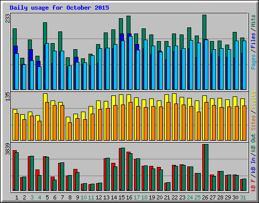Select day label '2' on the x-axis
Viewport: 259px width, 203px height.
tap(24, 197)
